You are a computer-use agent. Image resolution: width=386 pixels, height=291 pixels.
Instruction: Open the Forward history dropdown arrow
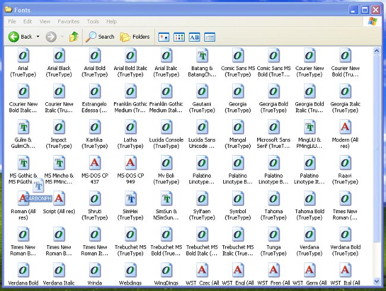point(62,37)
